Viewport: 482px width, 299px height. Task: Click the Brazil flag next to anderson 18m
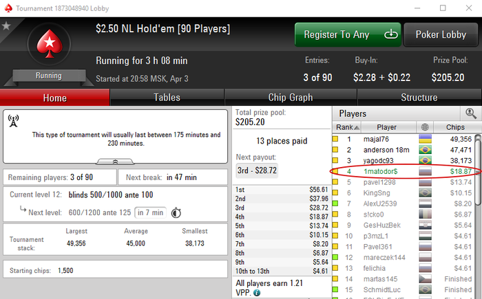click(425, 150)
